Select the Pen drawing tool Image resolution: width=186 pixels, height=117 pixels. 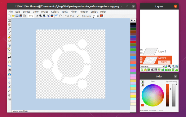pyautogui.click(x=9, y=33)
